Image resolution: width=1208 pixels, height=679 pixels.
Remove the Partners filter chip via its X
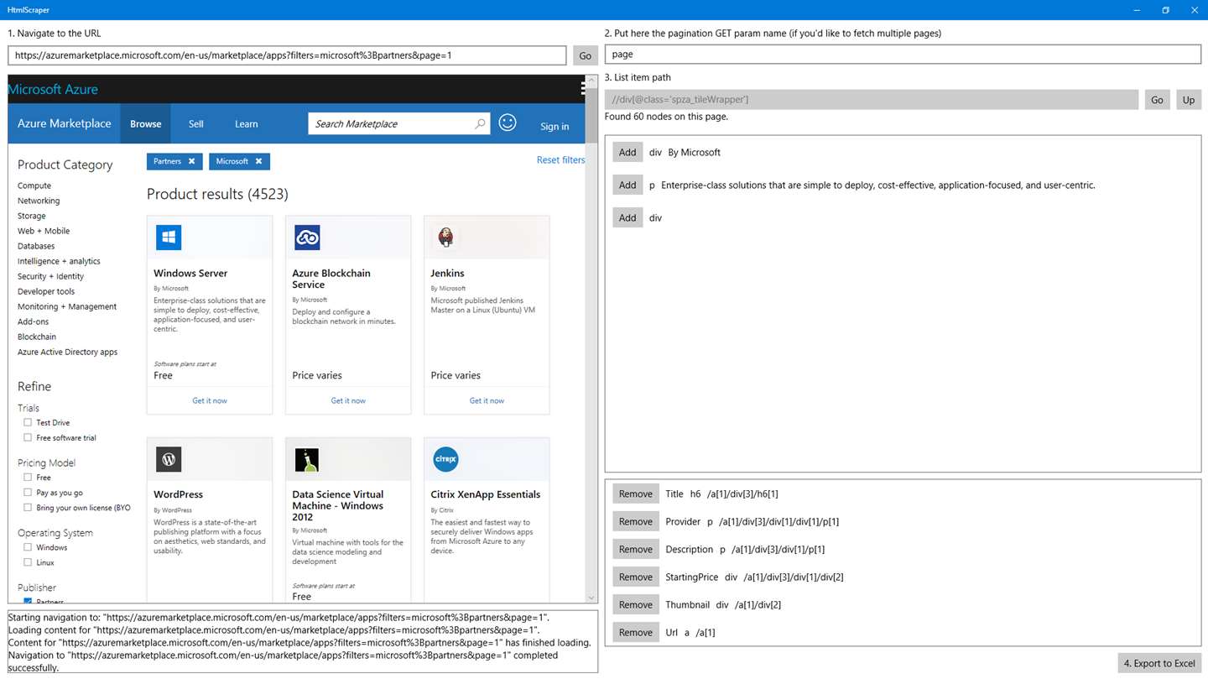pyautogui.click(x=191, y=161)
